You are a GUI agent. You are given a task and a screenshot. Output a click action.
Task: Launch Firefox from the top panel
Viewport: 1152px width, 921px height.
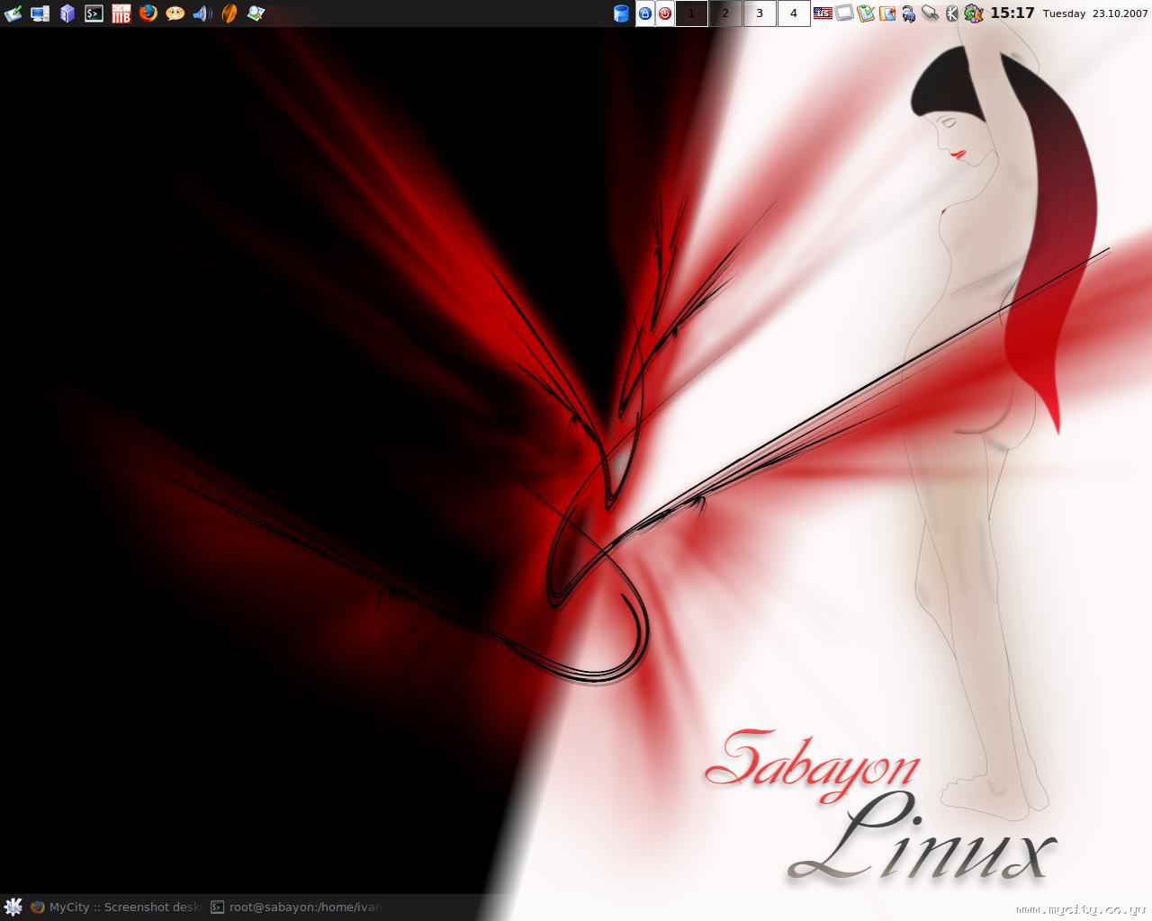coord(148,13)
